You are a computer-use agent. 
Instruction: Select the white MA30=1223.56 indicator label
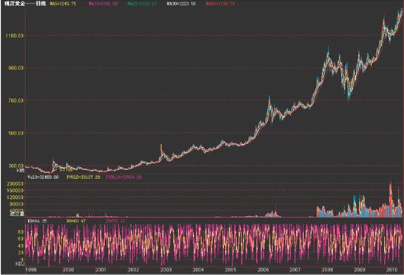point(181,4)
